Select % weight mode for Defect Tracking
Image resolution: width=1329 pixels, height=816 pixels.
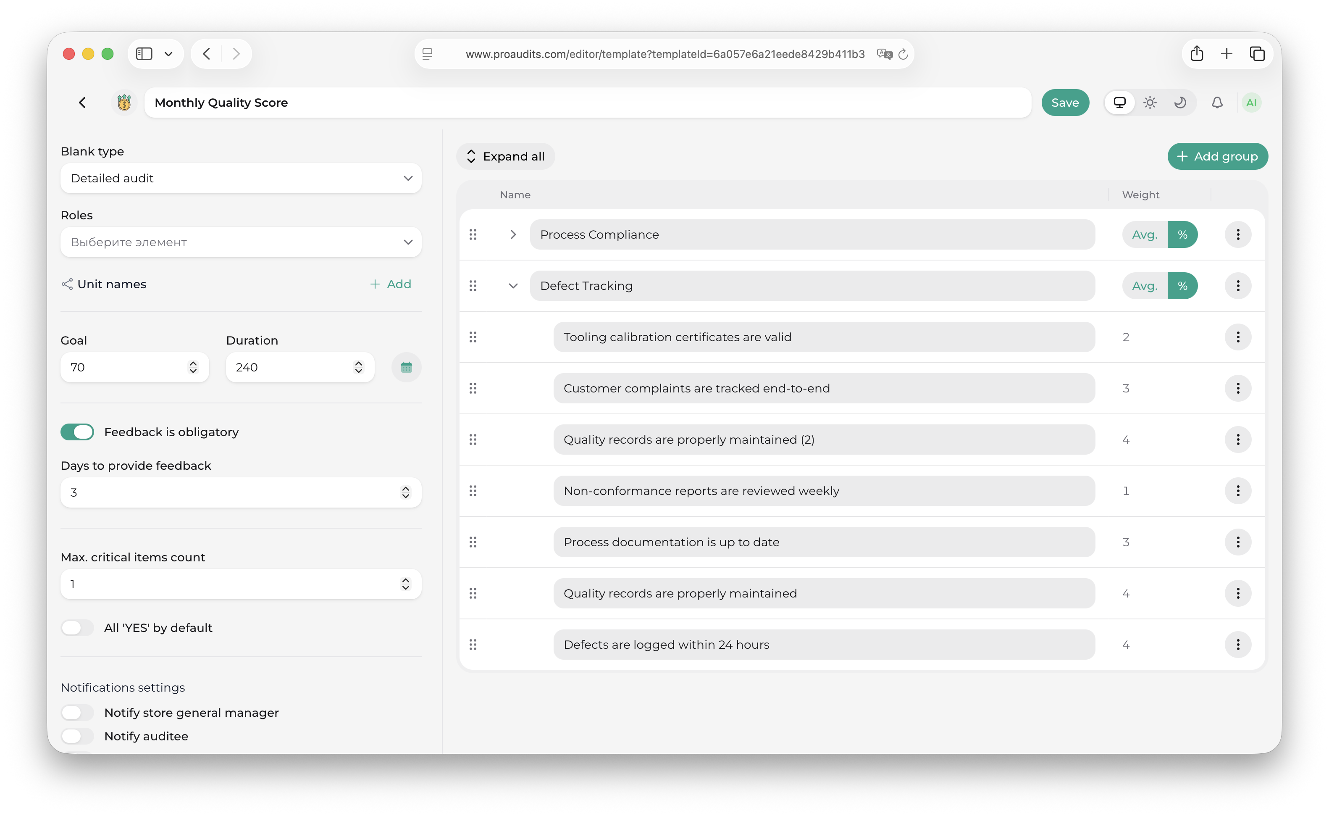(1182, 285)
